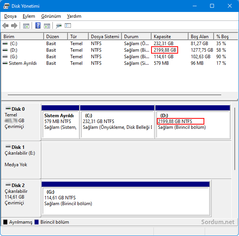Click the Disk 1 Medya Yok label
The image size is (239, 236).
click(16, 165)
